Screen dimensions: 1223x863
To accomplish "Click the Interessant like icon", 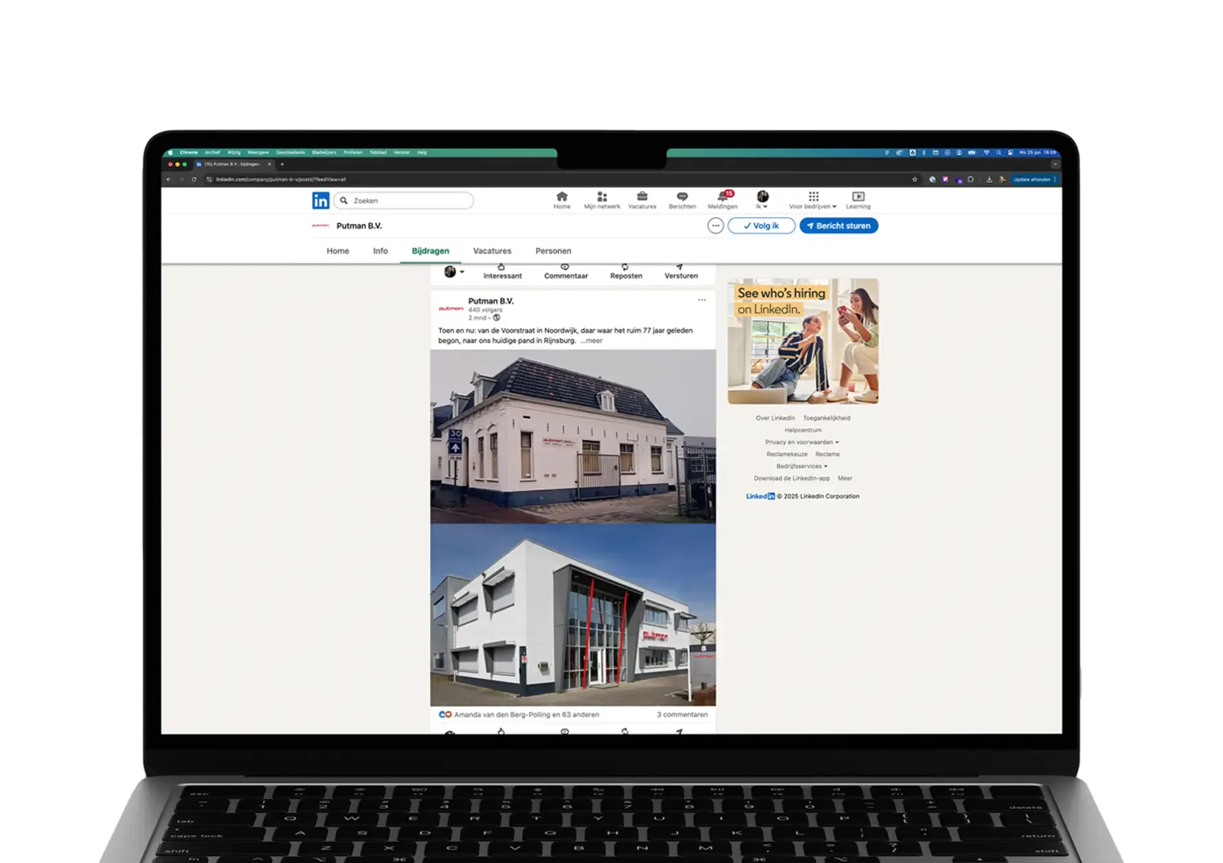I will (x=501, y=267).
